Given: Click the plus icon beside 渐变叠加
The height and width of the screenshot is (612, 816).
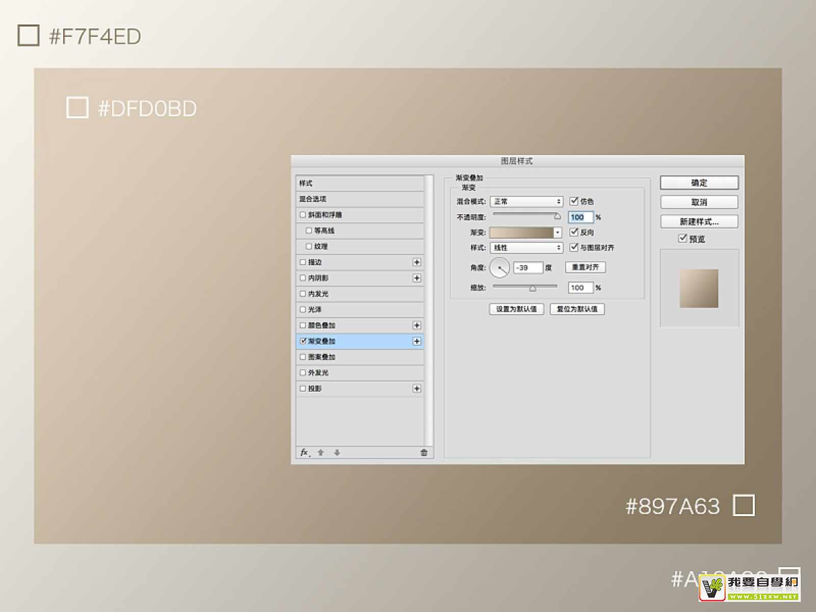Looking at the screenshot, I should pyautogui.click(x=417, y=341).
